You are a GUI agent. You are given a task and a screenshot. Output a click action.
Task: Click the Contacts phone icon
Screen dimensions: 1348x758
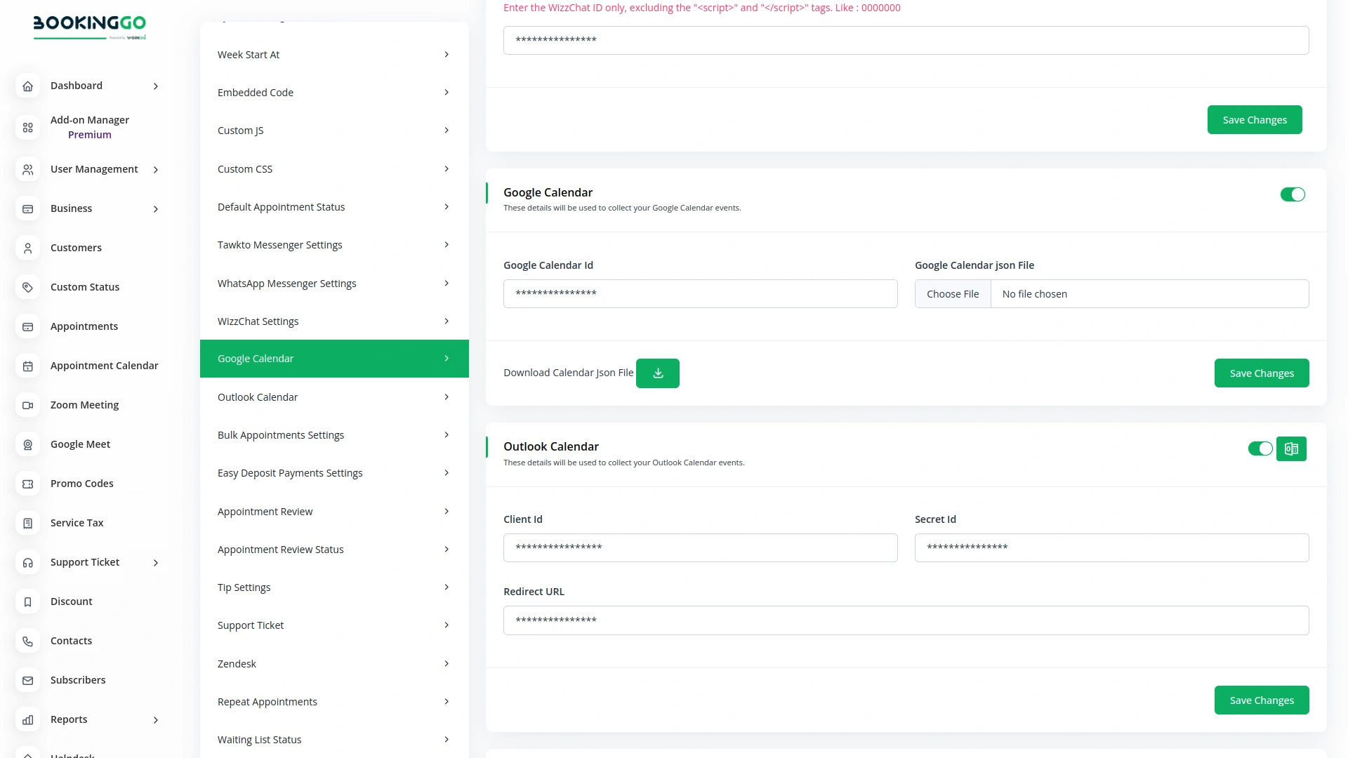click(27, 641)
